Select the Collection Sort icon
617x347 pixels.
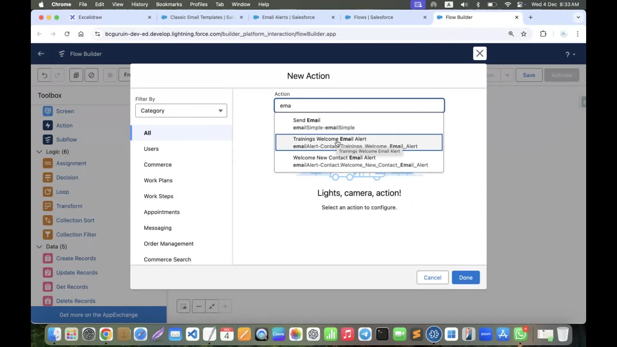(x=48, y=220)
